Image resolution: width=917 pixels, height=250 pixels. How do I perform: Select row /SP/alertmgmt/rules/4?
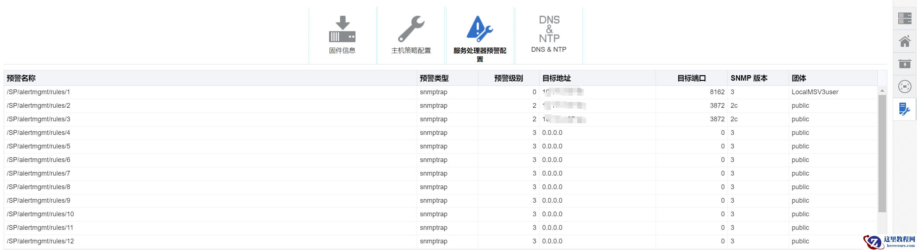pyautogui.click(x=441, y=133)
